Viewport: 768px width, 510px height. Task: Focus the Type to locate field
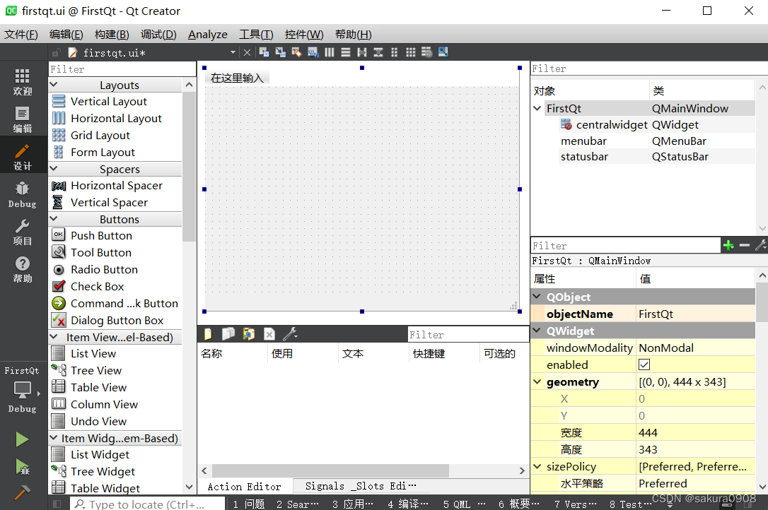pyautogui.click(x=147, y=504)
